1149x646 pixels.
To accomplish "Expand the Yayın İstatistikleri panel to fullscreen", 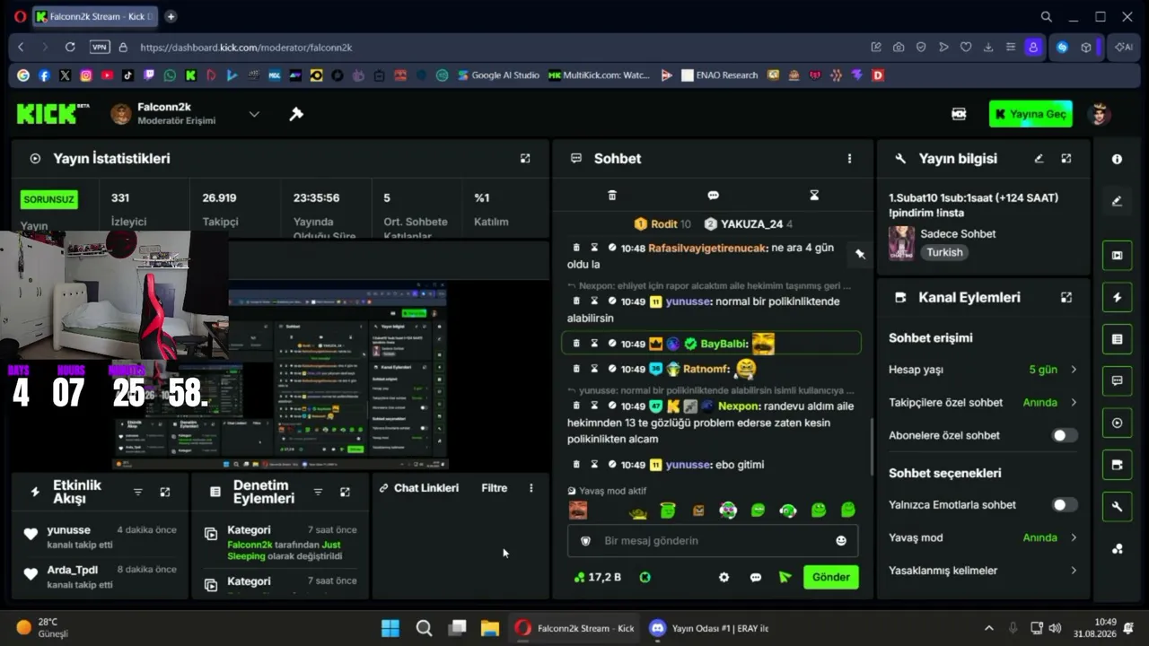I will pyautogui.click(x=525, y=159).
